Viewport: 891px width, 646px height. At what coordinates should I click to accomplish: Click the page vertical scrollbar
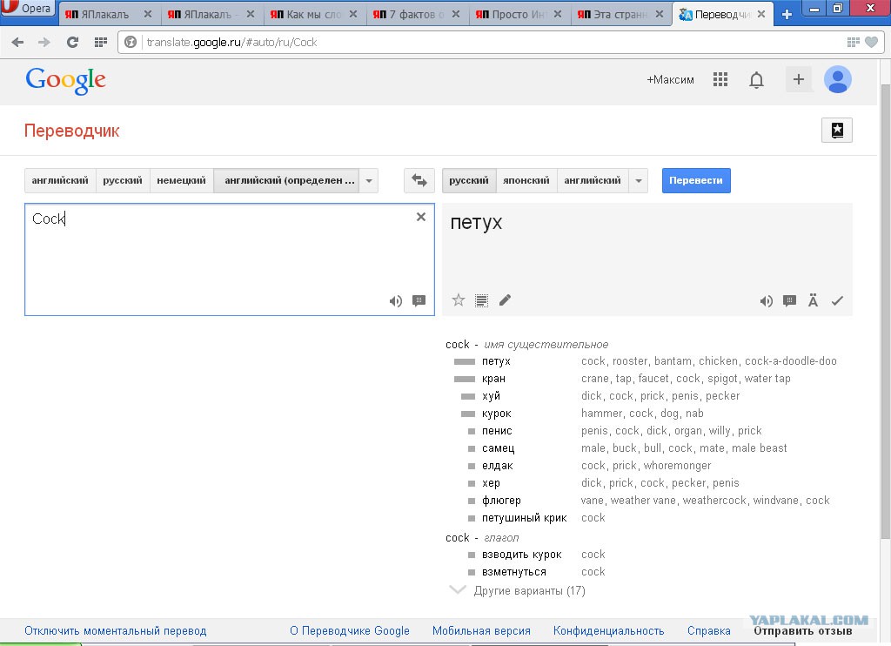885,310
